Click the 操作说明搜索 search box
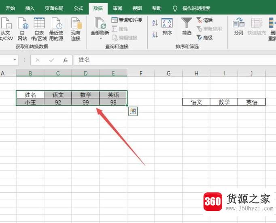The image size is (276, 223). point(196,8)
